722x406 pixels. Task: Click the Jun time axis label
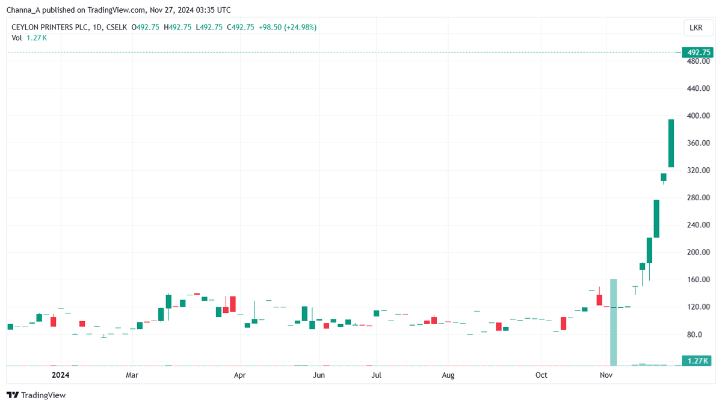319,375
